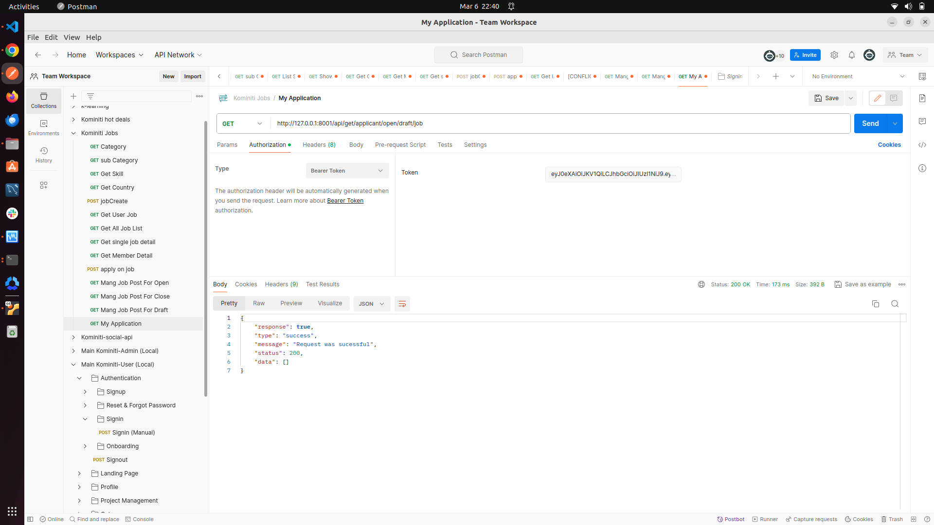Click the Postbot status bar item
The width and height of the screenshot is (934, 525).
click(x=731, y=519)
